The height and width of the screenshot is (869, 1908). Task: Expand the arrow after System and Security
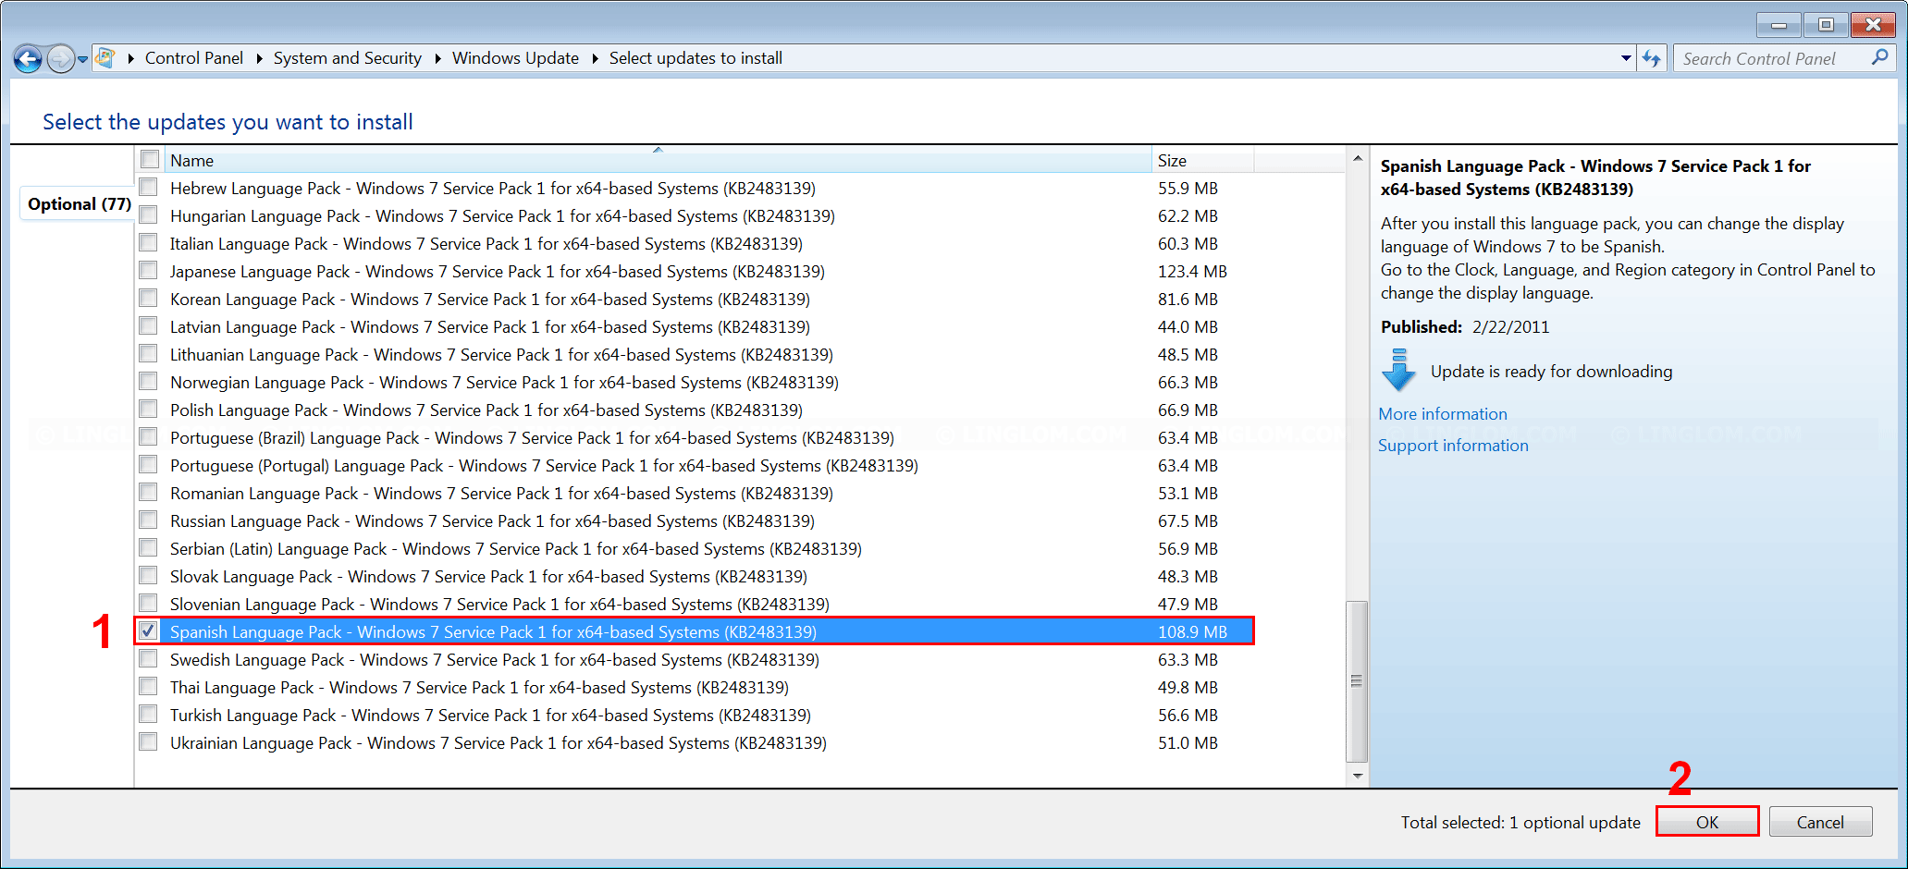[x=437, y=58]
